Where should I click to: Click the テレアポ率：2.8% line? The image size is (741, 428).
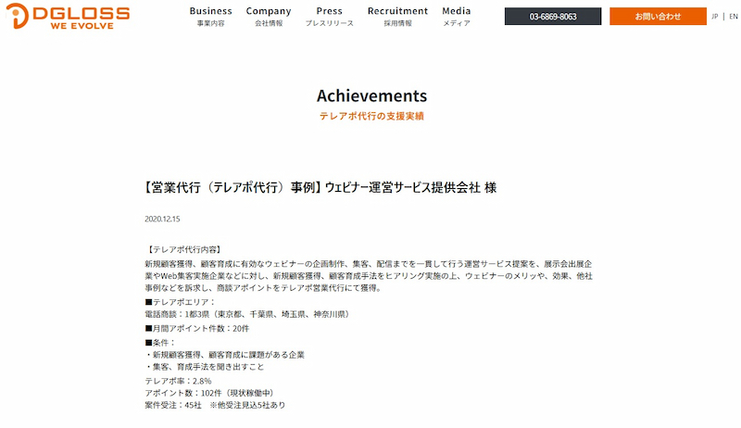(178, 382)
